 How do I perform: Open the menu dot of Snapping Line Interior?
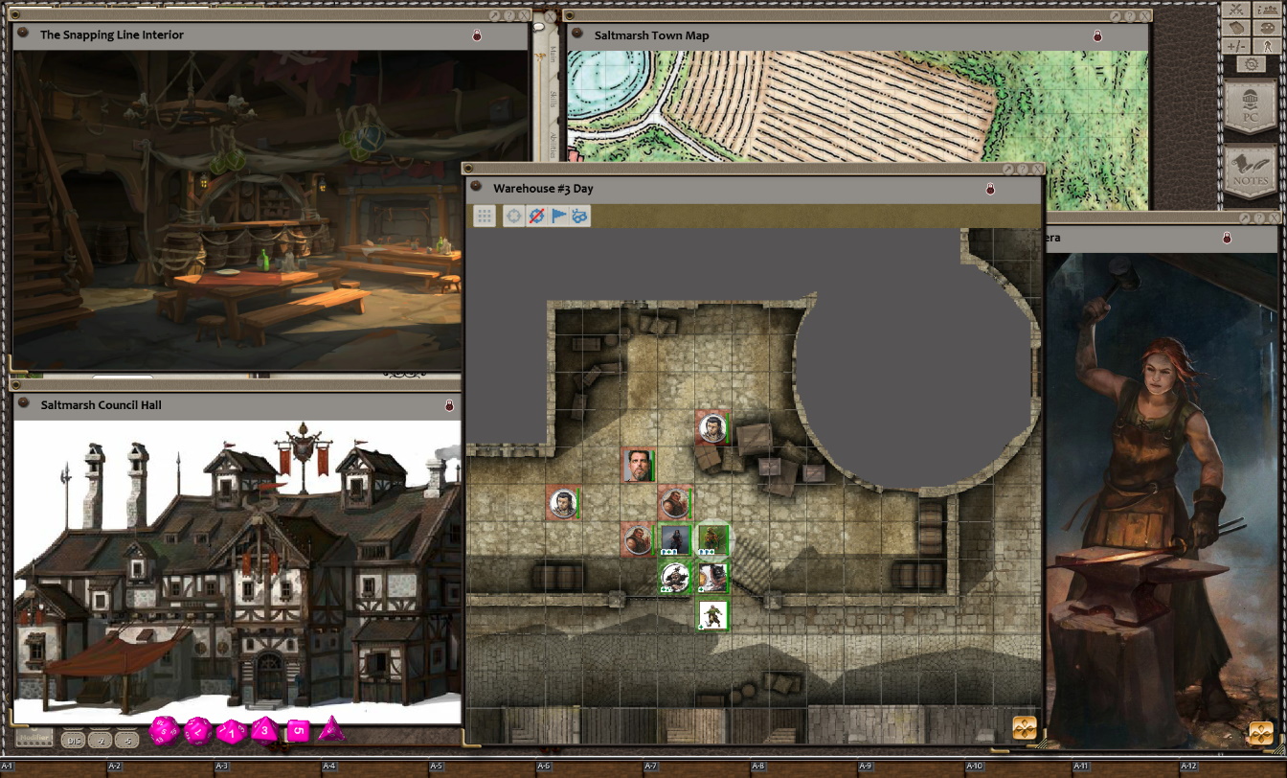(23, 34)
